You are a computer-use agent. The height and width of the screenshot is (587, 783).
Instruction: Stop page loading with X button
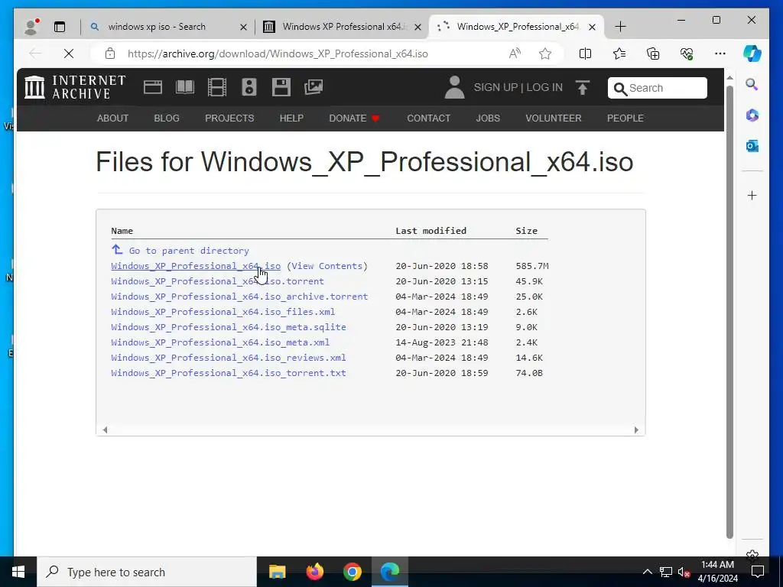(68, 54)
